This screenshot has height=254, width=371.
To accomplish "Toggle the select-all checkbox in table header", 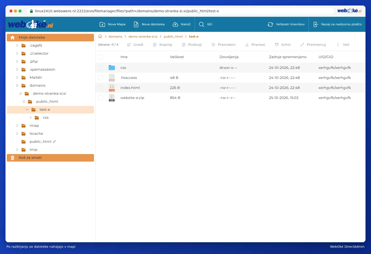I will (100, 57).
